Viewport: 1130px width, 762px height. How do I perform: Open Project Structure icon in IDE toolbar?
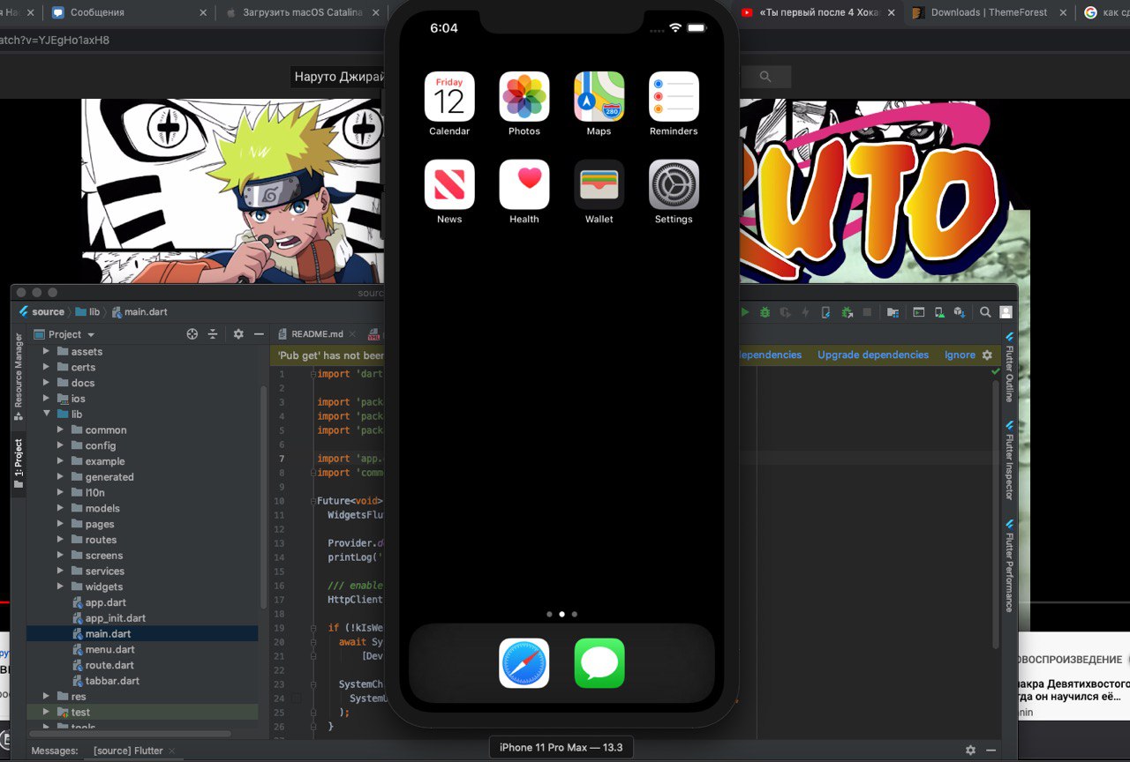tap(893, 312)
